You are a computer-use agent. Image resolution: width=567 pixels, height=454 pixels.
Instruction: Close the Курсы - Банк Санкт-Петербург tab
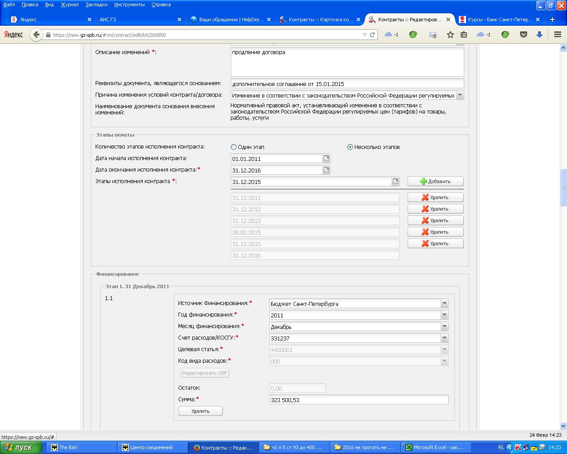[538, 20]
